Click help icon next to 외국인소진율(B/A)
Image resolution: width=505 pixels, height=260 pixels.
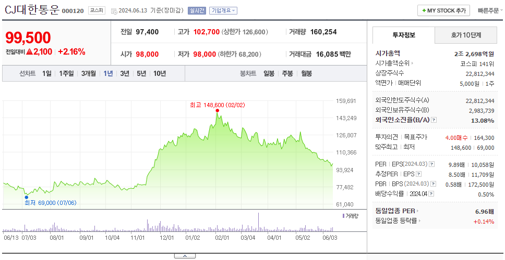pos(434,120)
